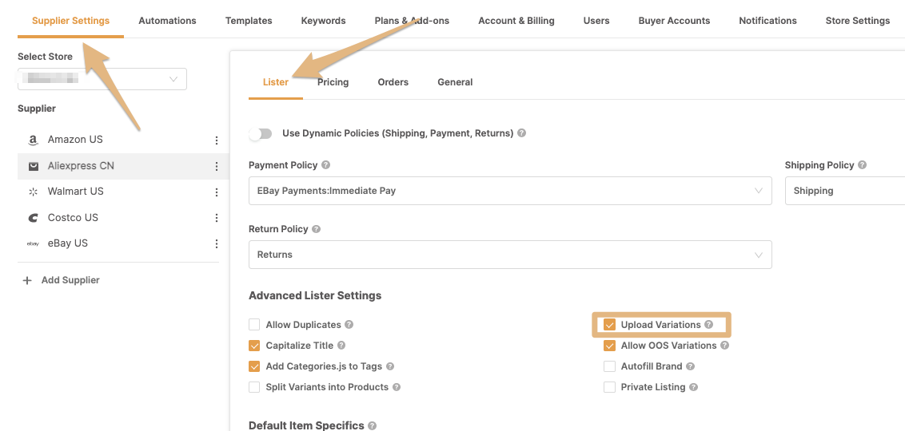Viewport: 905px width, 431px height.
Task: Click help icon next to Payment Policy
Action: pyautogui.click(x=326, y=165)
